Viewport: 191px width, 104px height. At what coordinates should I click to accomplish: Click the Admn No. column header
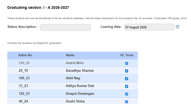coord(25,55)
